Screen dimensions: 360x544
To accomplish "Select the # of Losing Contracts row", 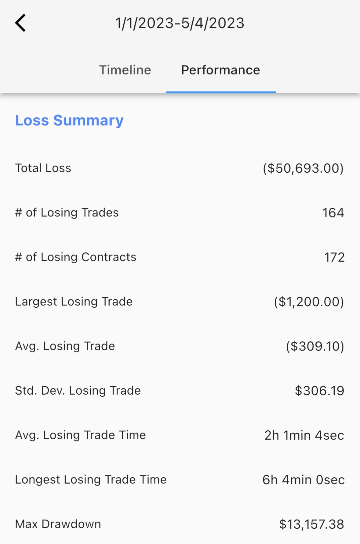I will 180,257.
